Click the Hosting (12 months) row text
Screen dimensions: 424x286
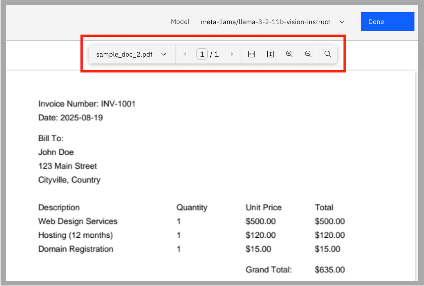click(76, 235)
